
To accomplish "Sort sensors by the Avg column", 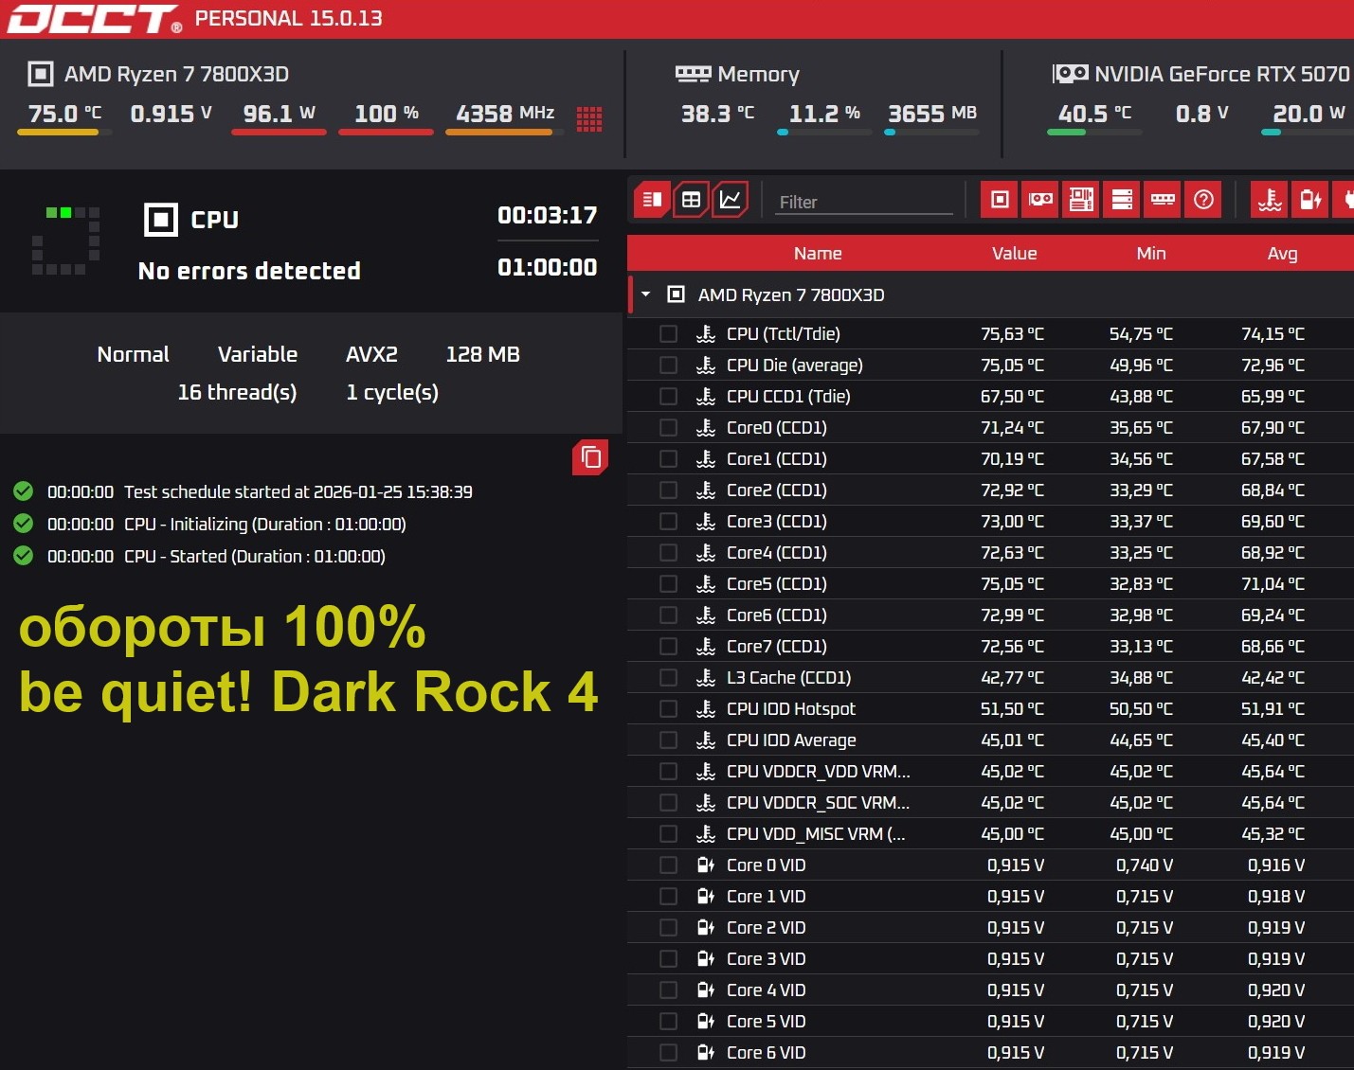I will tap(1281, 254).
